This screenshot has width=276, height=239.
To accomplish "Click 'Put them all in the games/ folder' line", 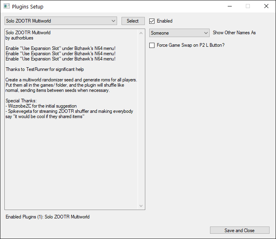I will [65, 85].
